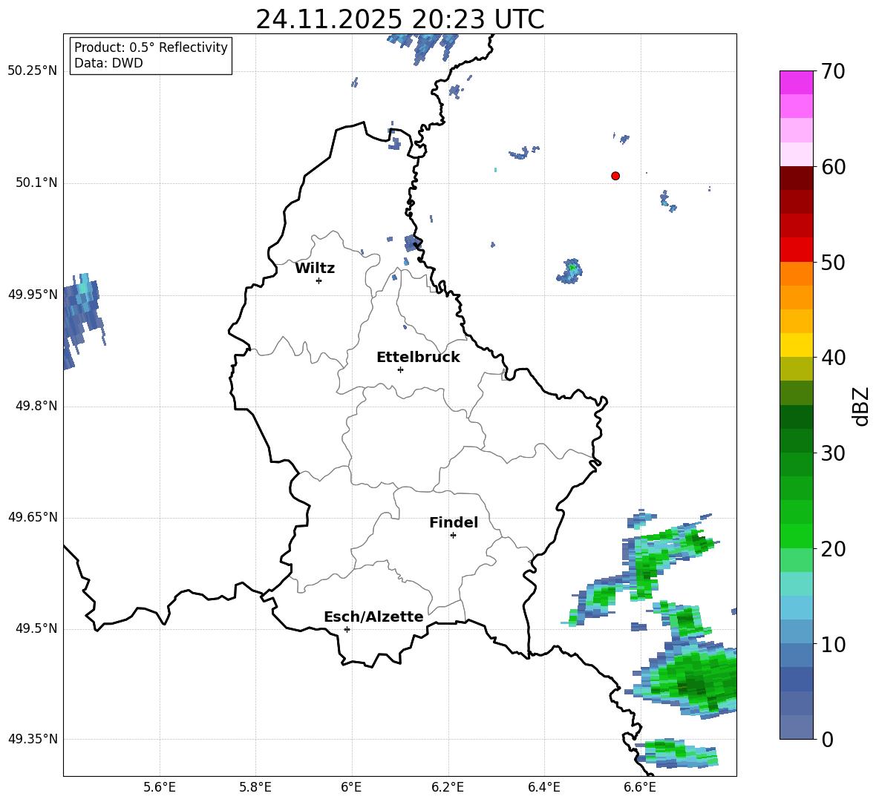This screenshot has height=802, width=879.
Task: Click the 49.95°N latitude label
Action: point(33,294)
